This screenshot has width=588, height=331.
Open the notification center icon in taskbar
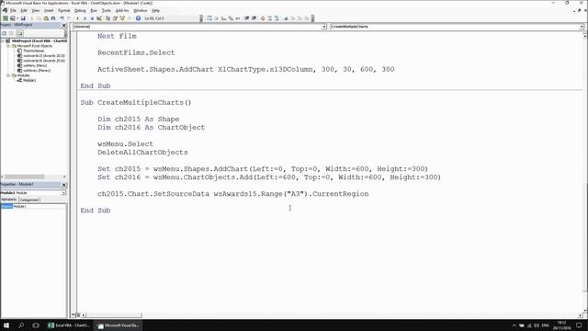click(x=579, y=325)
